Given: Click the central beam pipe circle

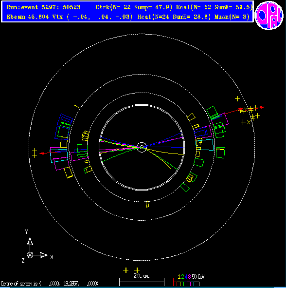Looking at the screenshot, I should tap(142, 147).
